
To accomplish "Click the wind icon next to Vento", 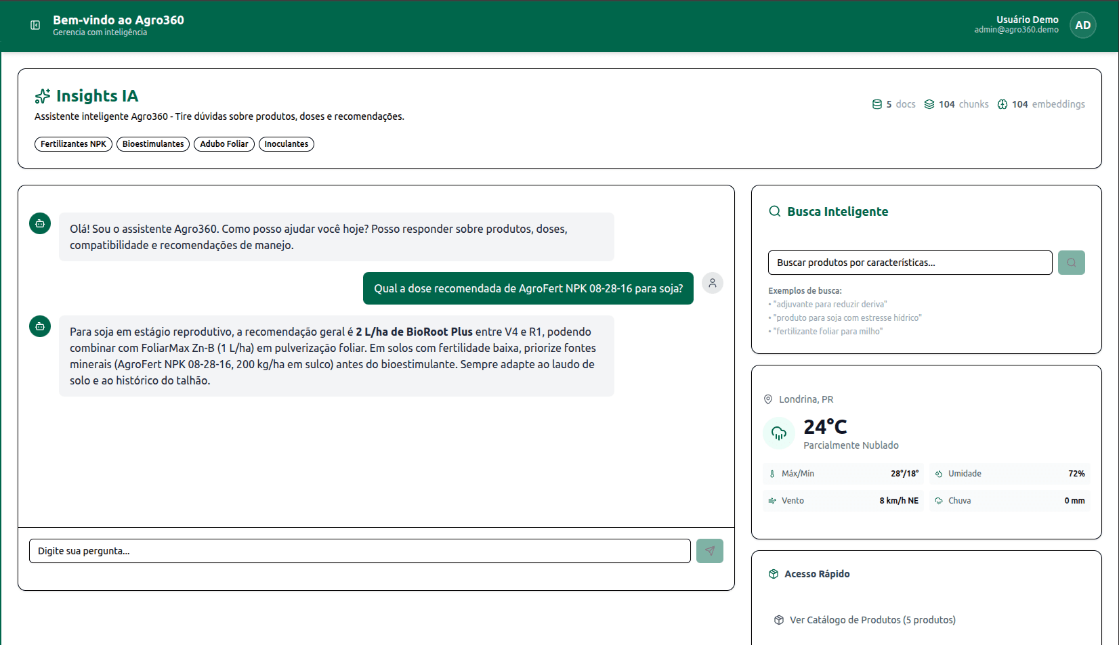I will coord(772,501).
